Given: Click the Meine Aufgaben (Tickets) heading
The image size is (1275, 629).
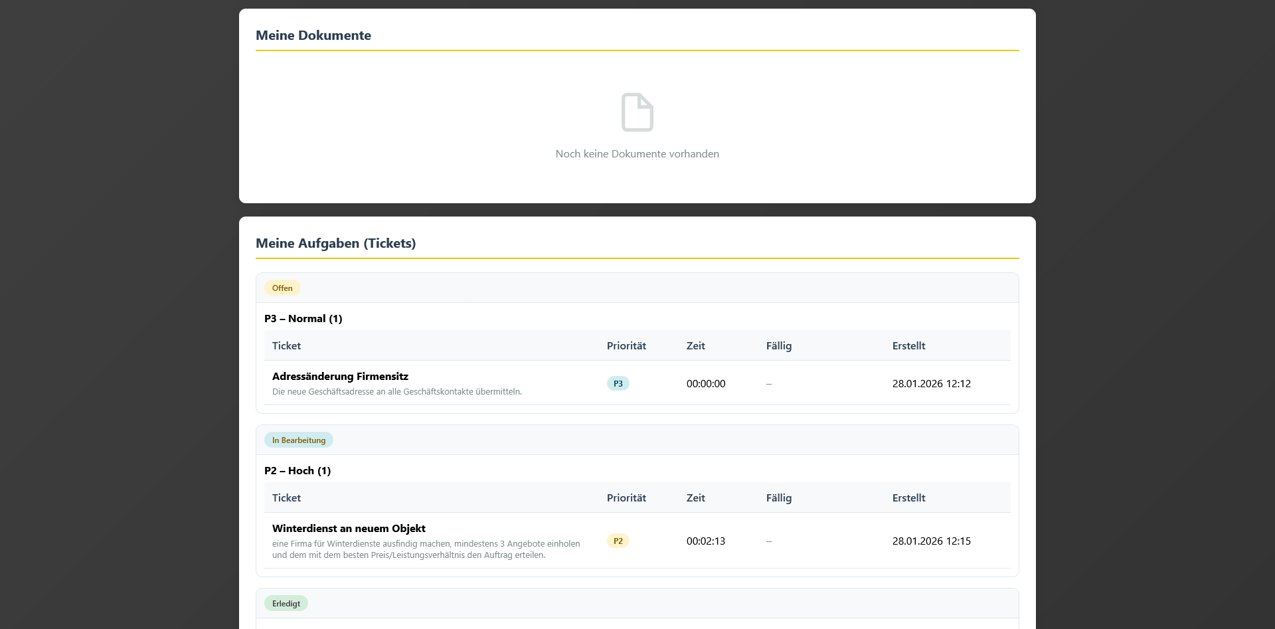Looking at the screenshot, I should [335, 244].
